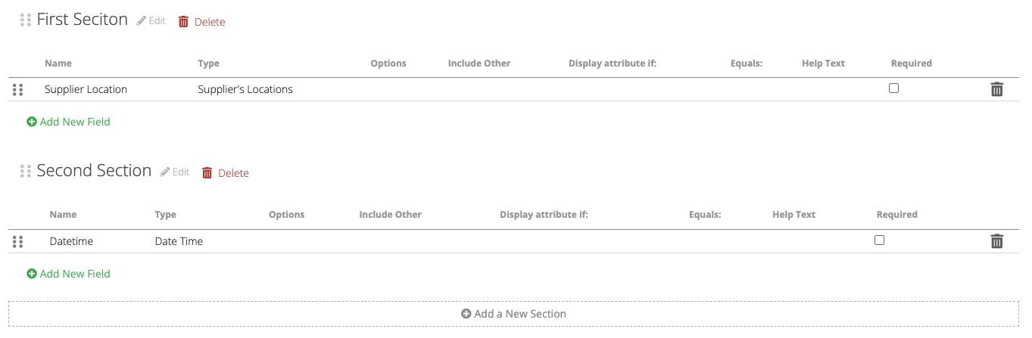Grab the Supplier Location row drag handle
Screen dimensions: 1032x338
point(18,90)
